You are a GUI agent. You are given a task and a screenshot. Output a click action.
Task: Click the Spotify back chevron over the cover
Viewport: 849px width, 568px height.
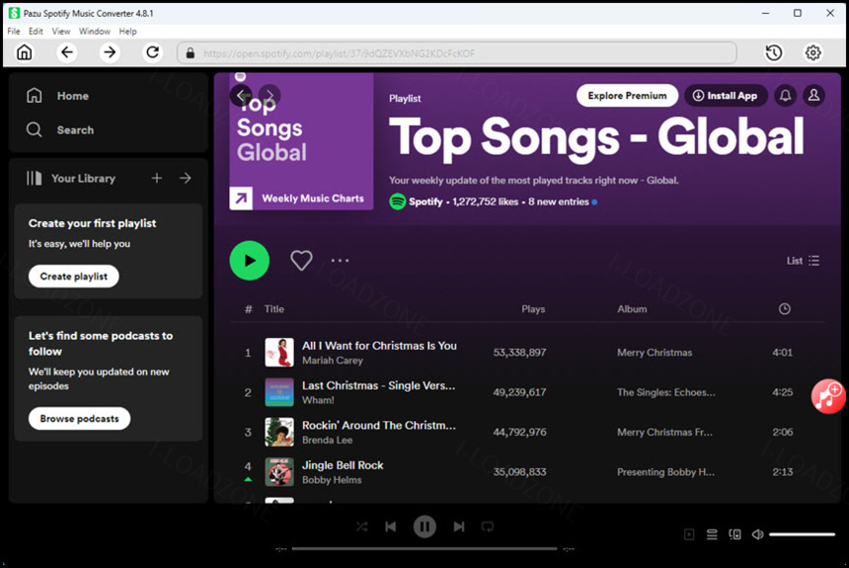click(x=242, y=96)
